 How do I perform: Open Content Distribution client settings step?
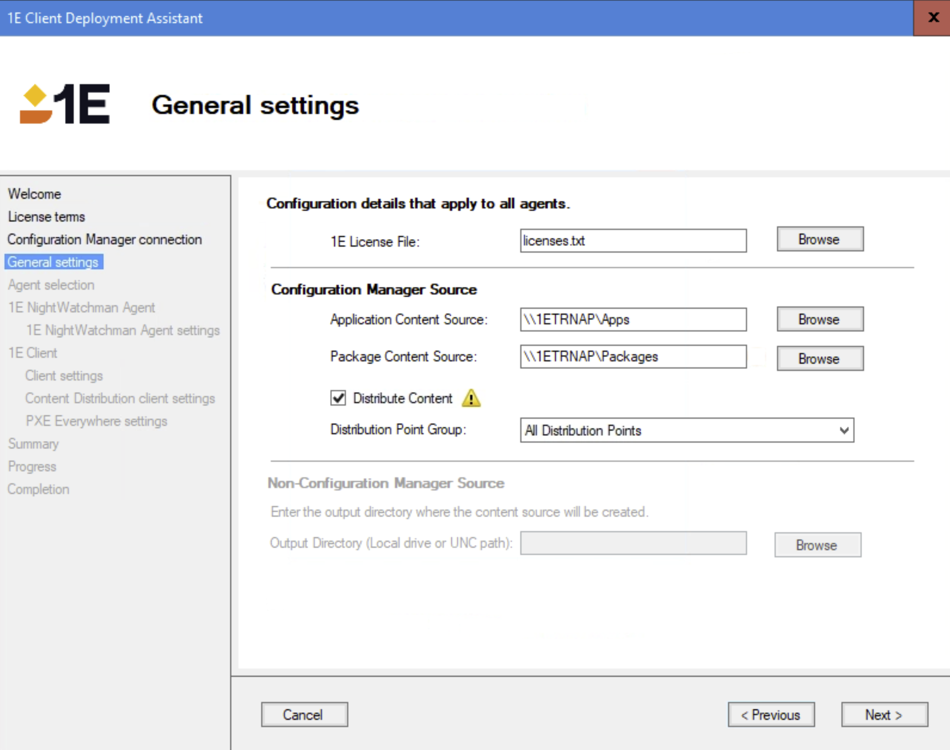click(120, 398)
